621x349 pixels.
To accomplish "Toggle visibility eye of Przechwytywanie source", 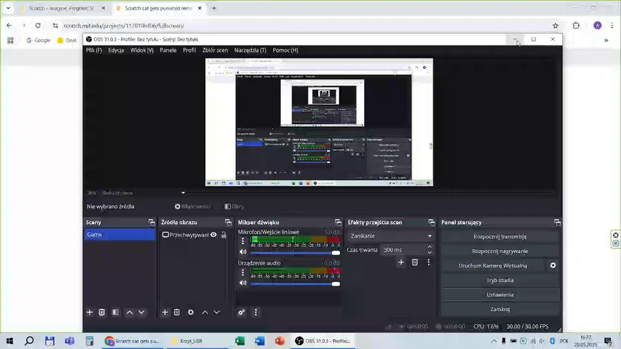I will [x=213, y=235].
